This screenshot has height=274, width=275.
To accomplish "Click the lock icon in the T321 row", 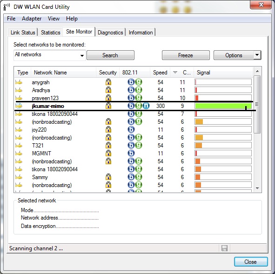I will click(x=108, y=145).
